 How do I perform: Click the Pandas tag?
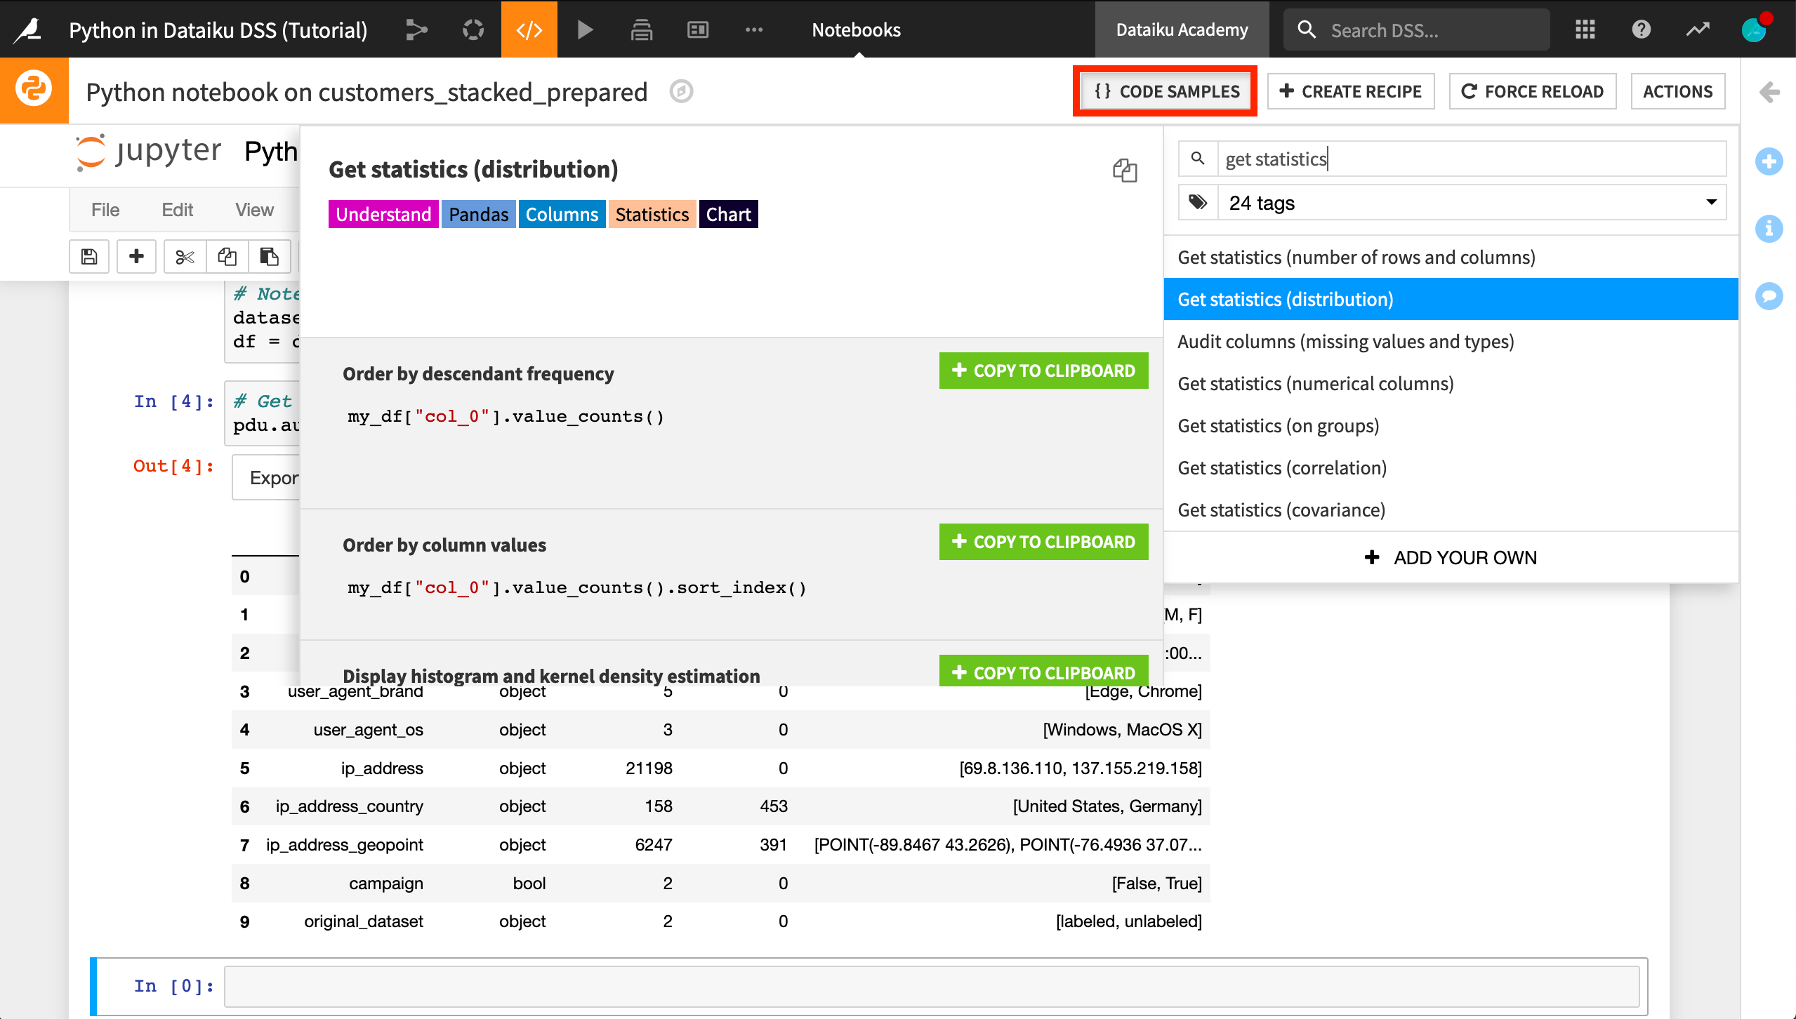tap(478, 214)
